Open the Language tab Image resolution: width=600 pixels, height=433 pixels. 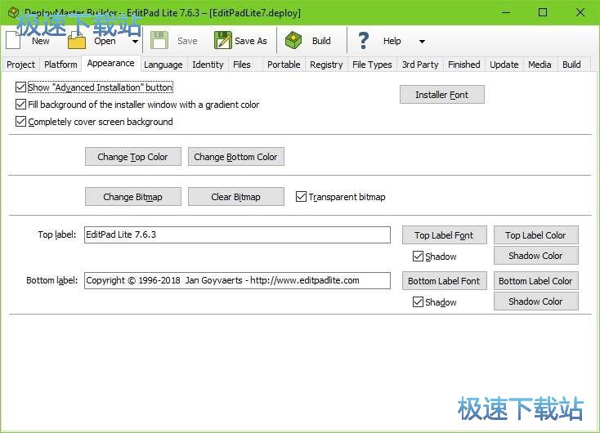(x=163, y=65)
